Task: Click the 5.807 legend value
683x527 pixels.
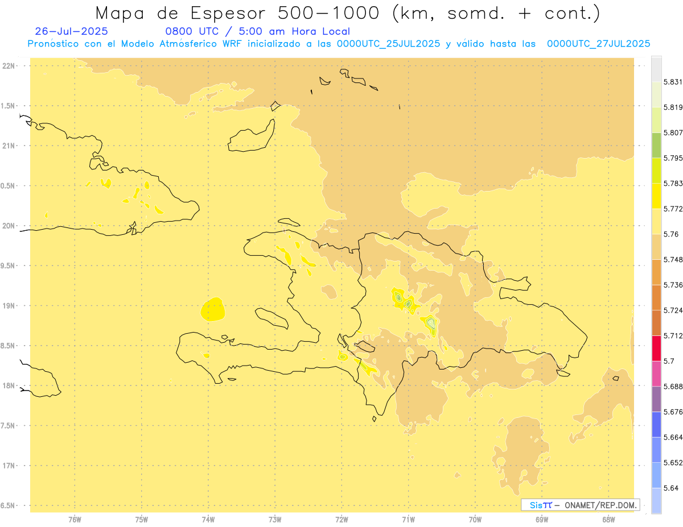Action: click(673, 132)
